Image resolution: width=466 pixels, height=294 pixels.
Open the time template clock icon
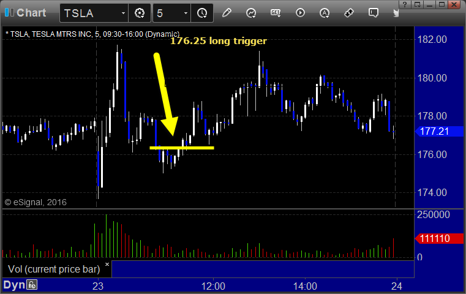[x=202, y=13]
